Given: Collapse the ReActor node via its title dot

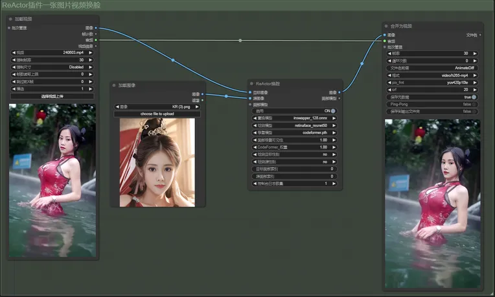Looking at the screenshot, I should tap(252, 84).
